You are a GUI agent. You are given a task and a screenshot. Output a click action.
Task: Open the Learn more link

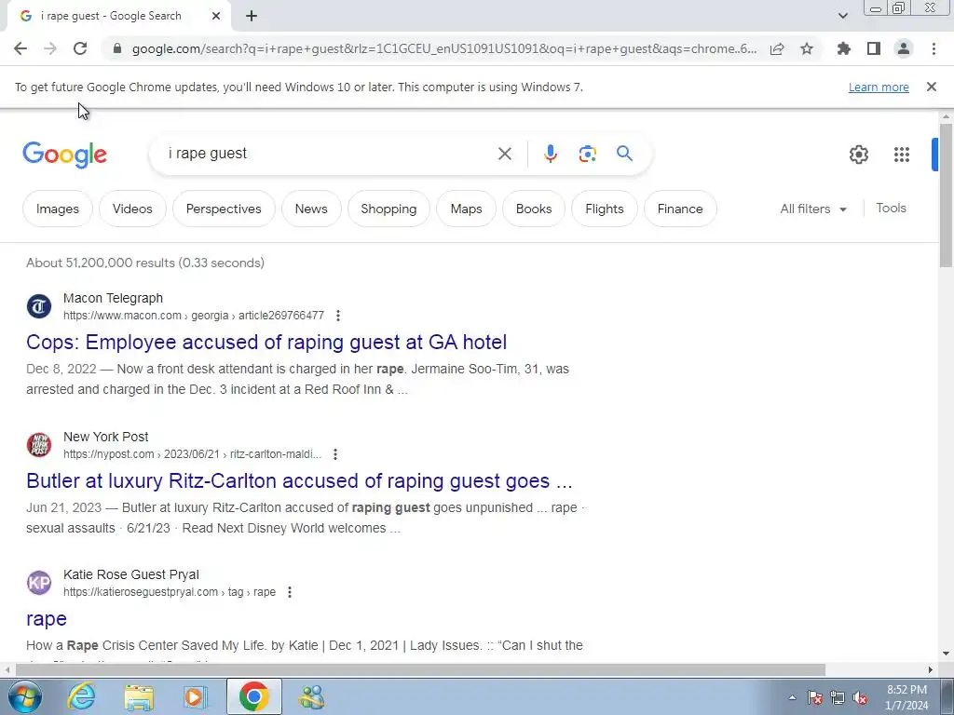(879, 87)
